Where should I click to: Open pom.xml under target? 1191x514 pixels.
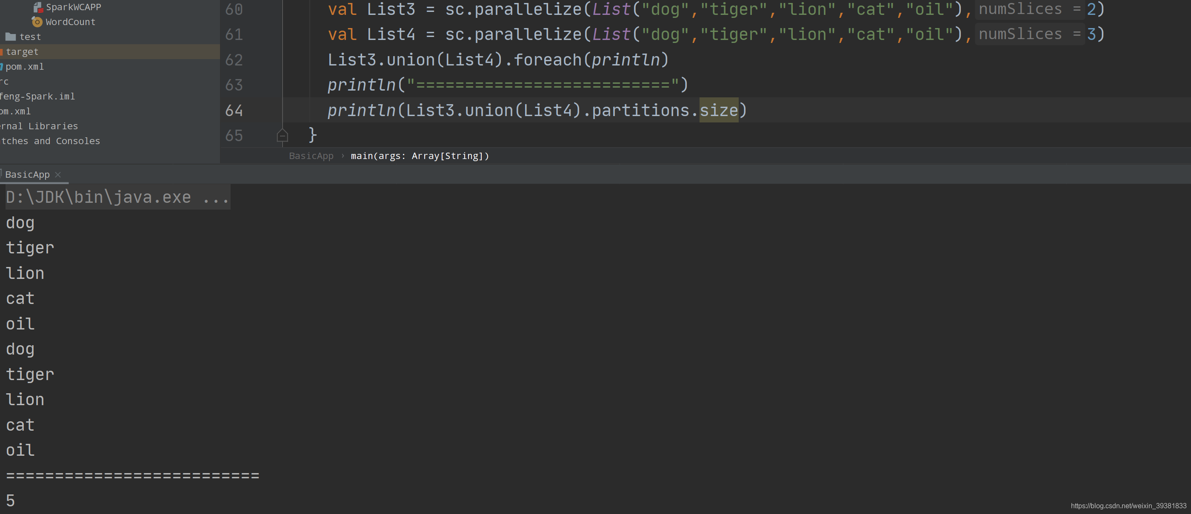click(x=25, y=66)
